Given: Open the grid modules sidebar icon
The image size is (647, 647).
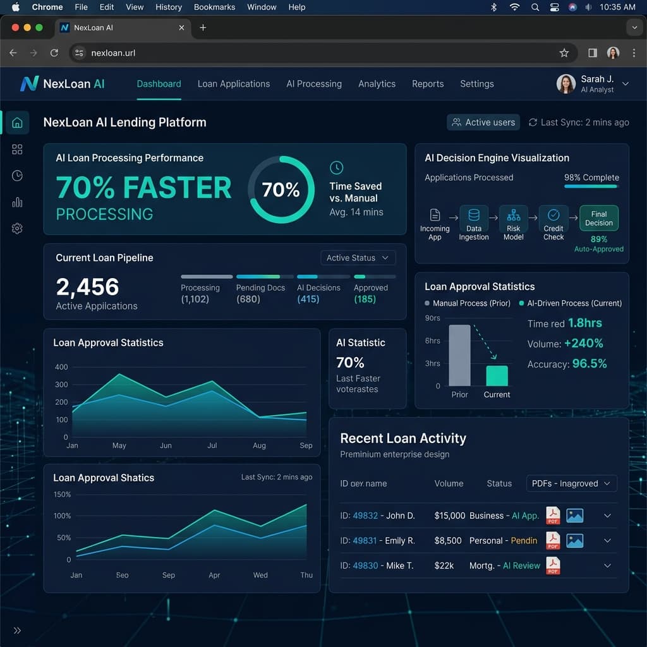Looking at the screenshot, I should [x=17, y=149].
